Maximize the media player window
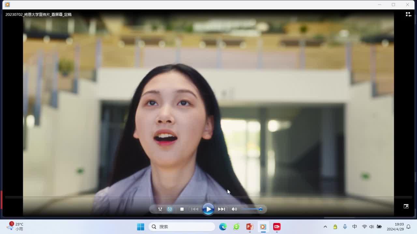This screenshot has height=234, width=417. coord(394,5)
